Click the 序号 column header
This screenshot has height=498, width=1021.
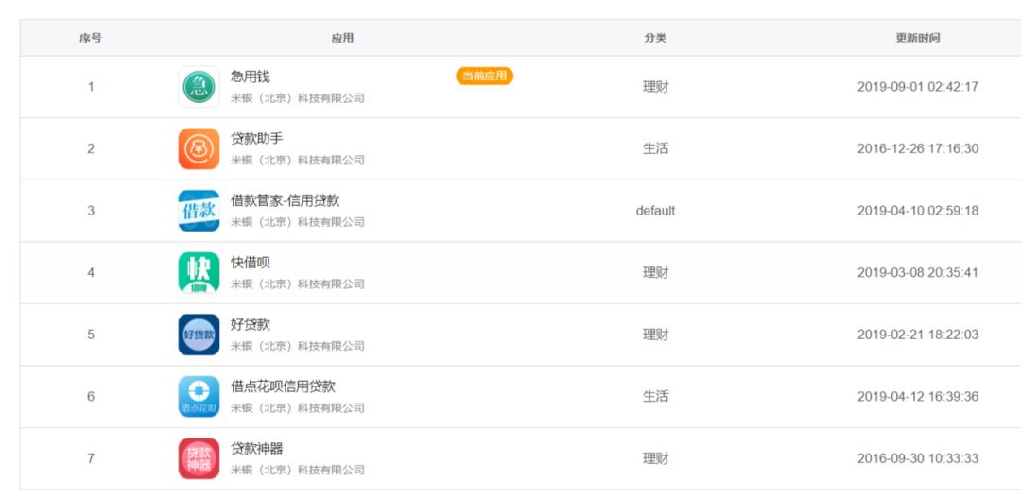tap(91, 38)
